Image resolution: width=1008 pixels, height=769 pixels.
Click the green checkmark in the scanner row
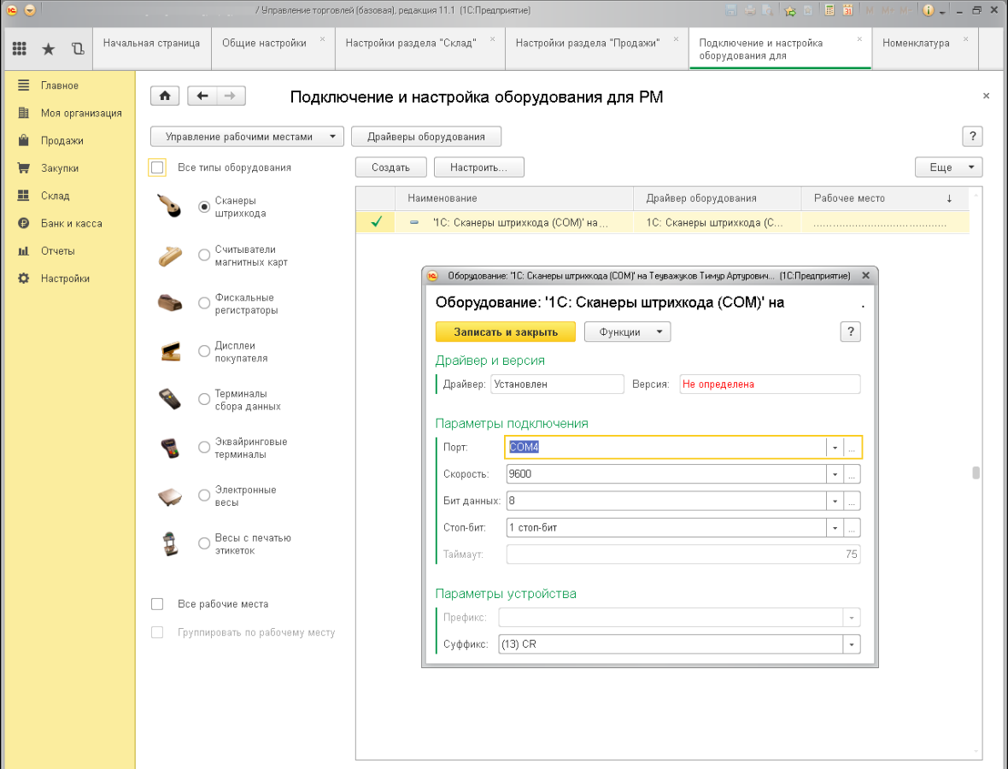[376, 222]
